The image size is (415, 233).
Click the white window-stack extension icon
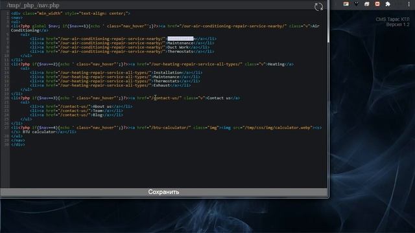tap(367, 4)
